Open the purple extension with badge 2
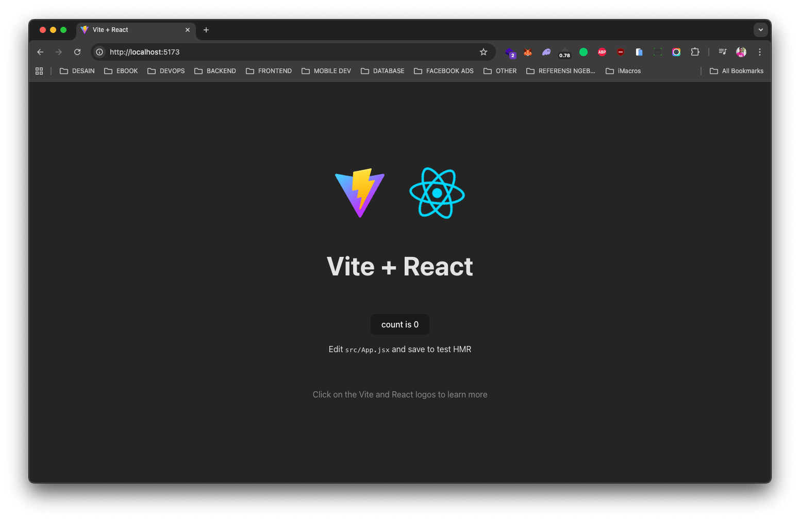The image size is (800, 521). (510, 53)
